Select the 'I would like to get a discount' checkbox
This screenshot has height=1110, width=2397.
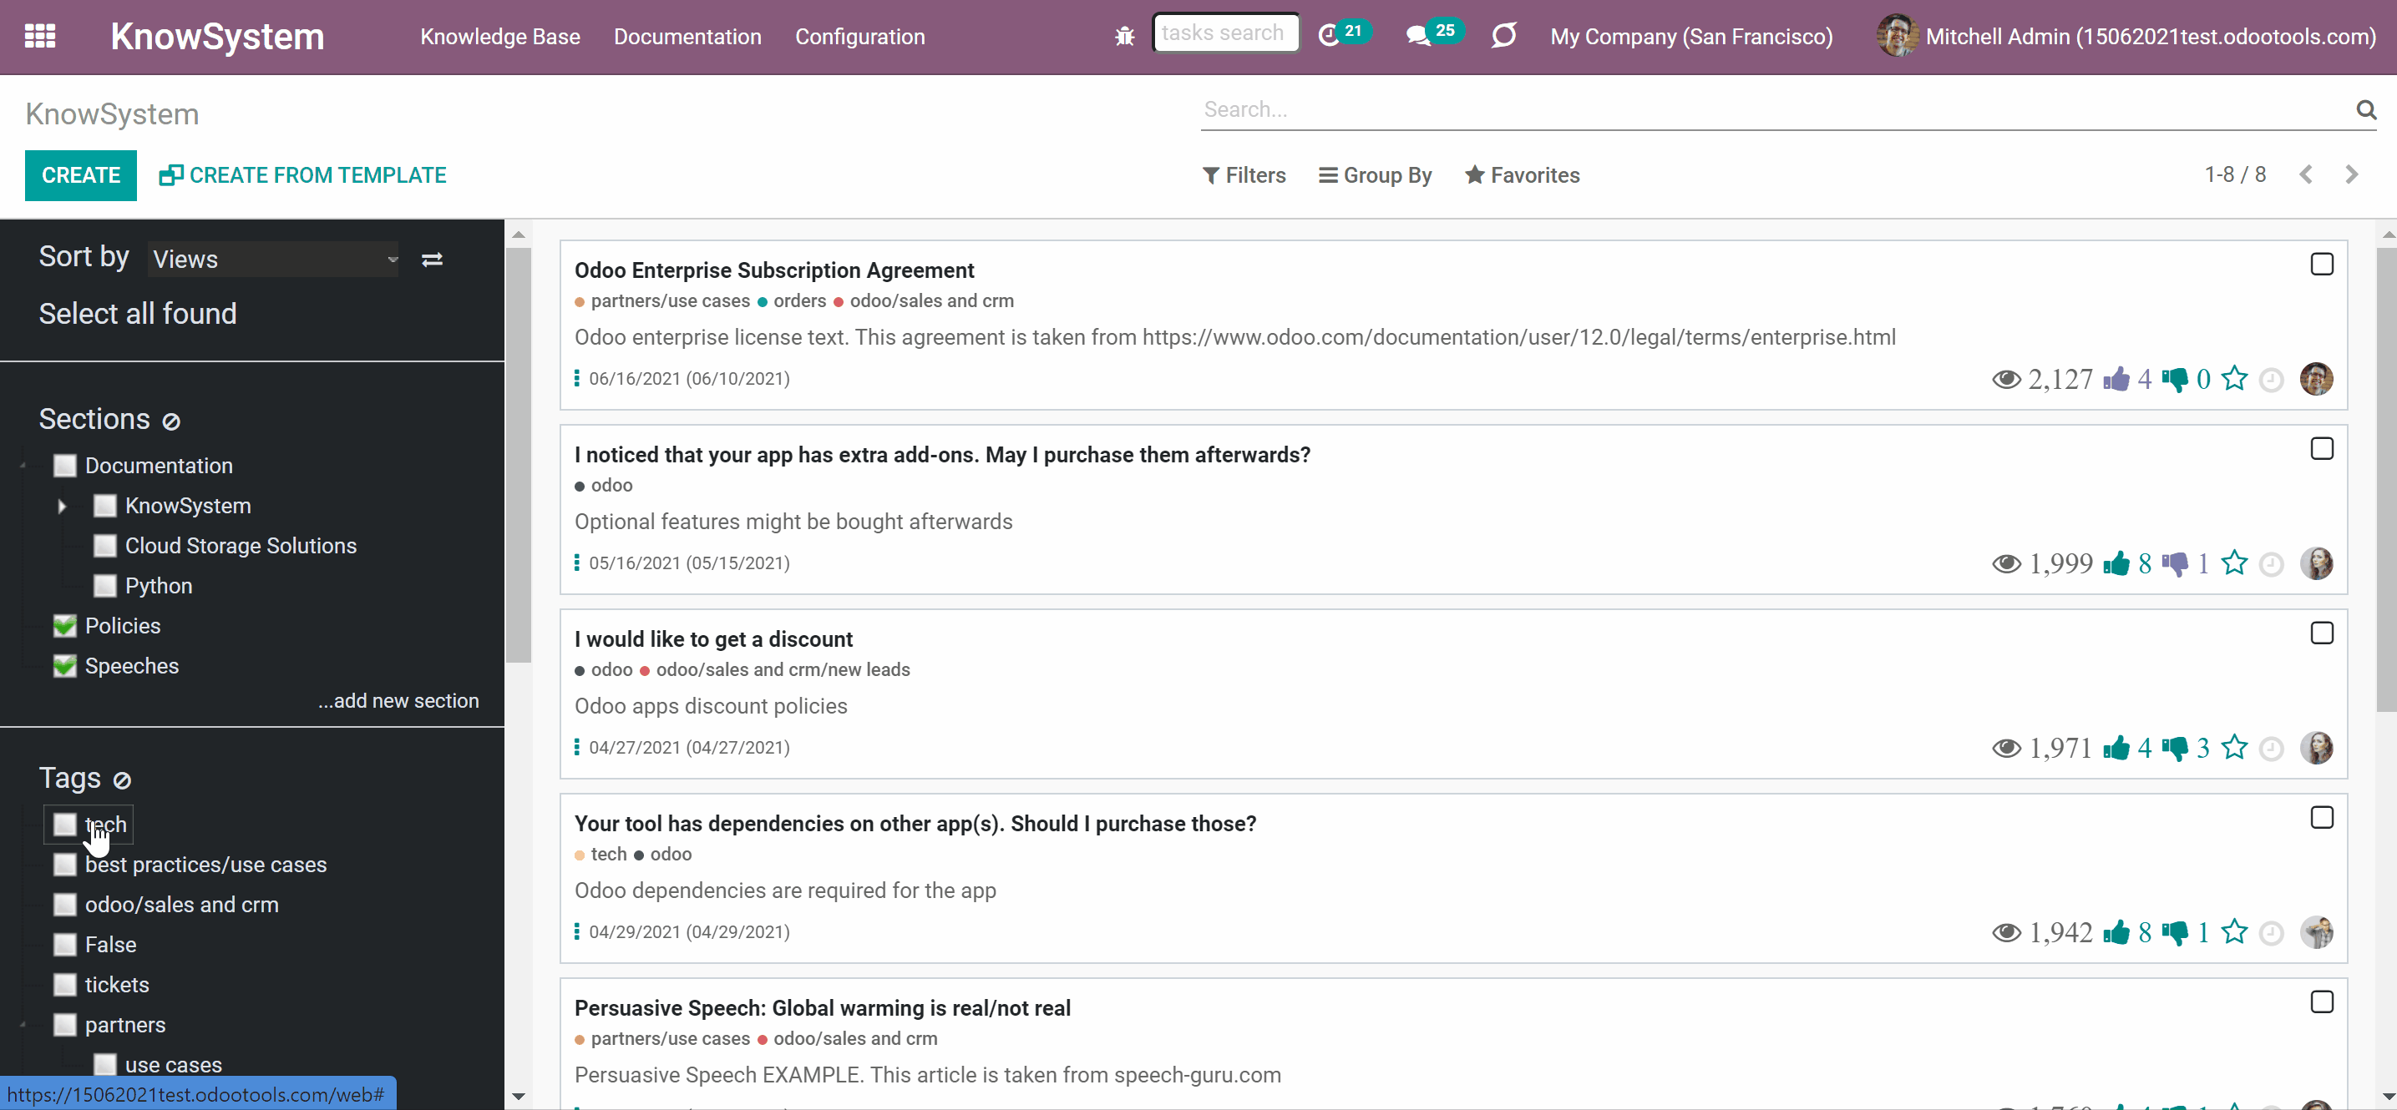[x=2322, y=633]
